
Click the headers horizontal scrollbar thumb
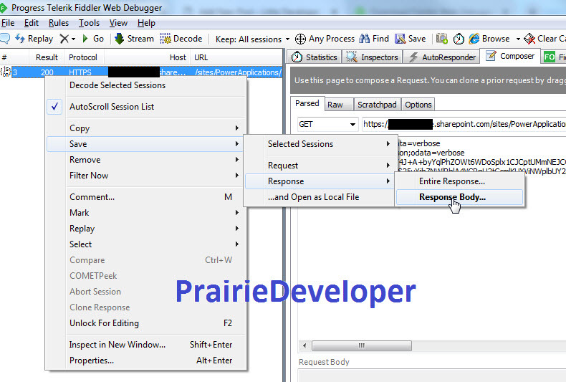[362, 345]
